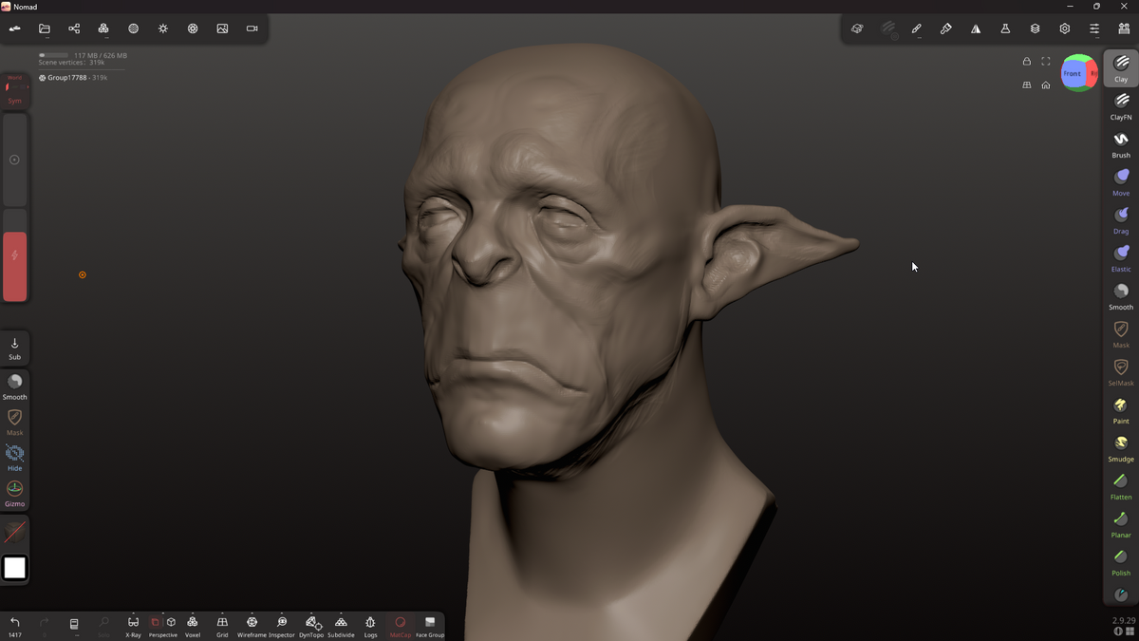Screen dimensions: 1139x641
Task: Adjust the radius slider on left
Action: [15, 160]
